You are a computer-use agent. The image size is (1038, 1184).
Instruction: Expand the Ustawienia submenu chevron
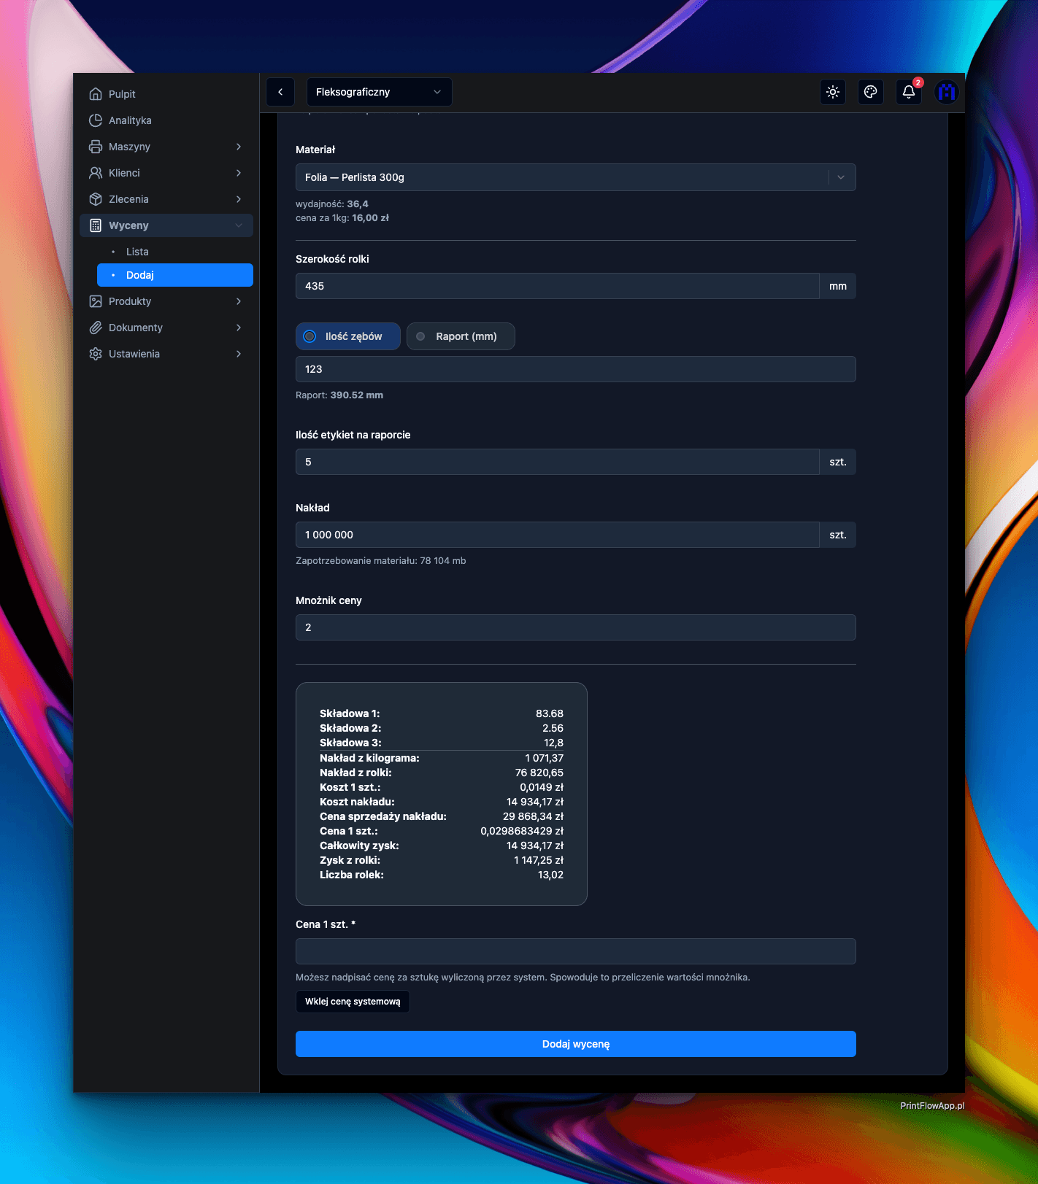click(x=239, y=354)
